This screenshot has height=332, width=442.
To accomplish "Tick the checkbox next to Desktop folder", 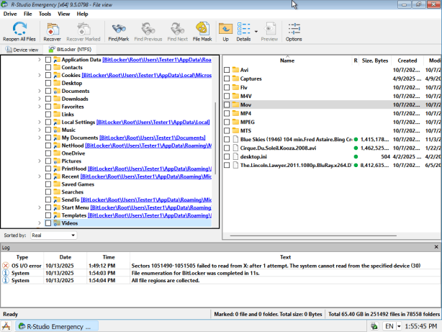I will click(48, 84).
